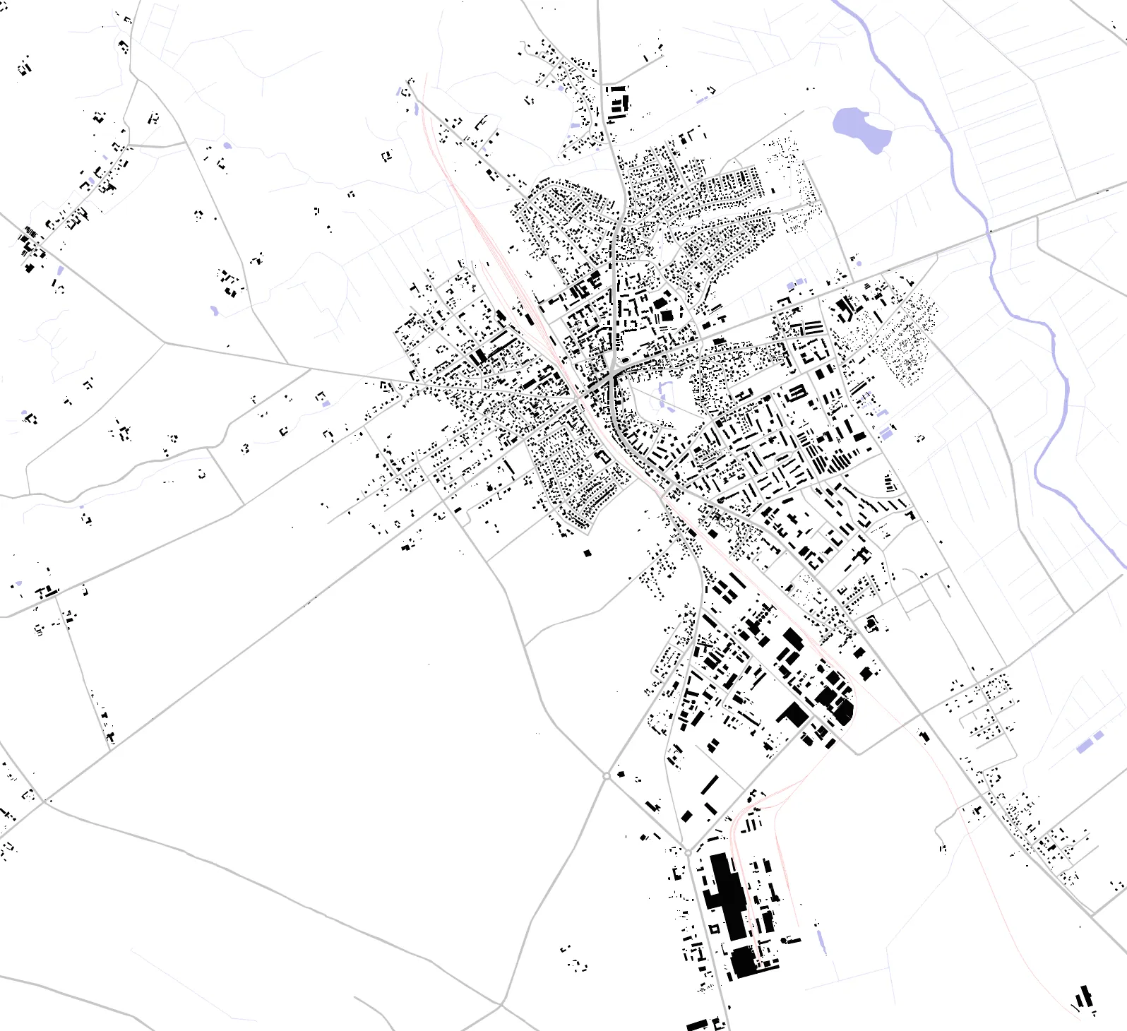Select the longest black factory building at the bottom
This screenshot has height=1031, width=1127.
[x=727, y=897]
